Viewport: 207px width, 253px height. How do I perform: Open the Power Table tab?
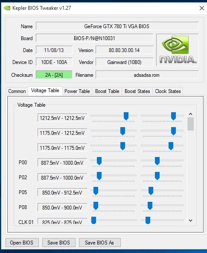pyautogui.click(x=77, y=91)
